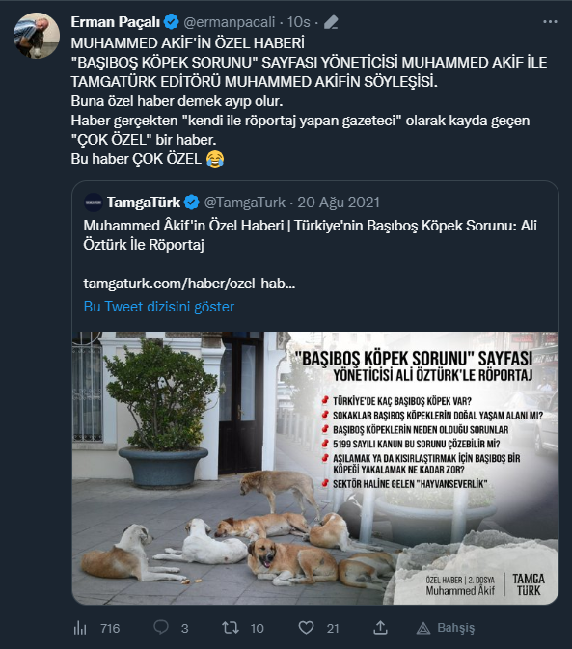This screenshot has width=572, height=649.
Task: Open the @TamgaTurk handle
Action: (244, 203)
